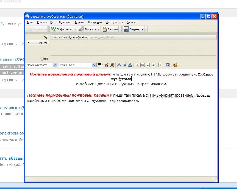The image size is (237, 189).
Task: Click the Кому recipient input field
Action: (x=134, y=43)
